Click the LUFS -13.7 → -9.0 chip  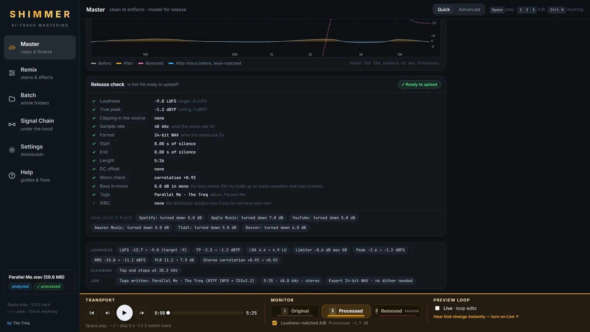point(153,250)
